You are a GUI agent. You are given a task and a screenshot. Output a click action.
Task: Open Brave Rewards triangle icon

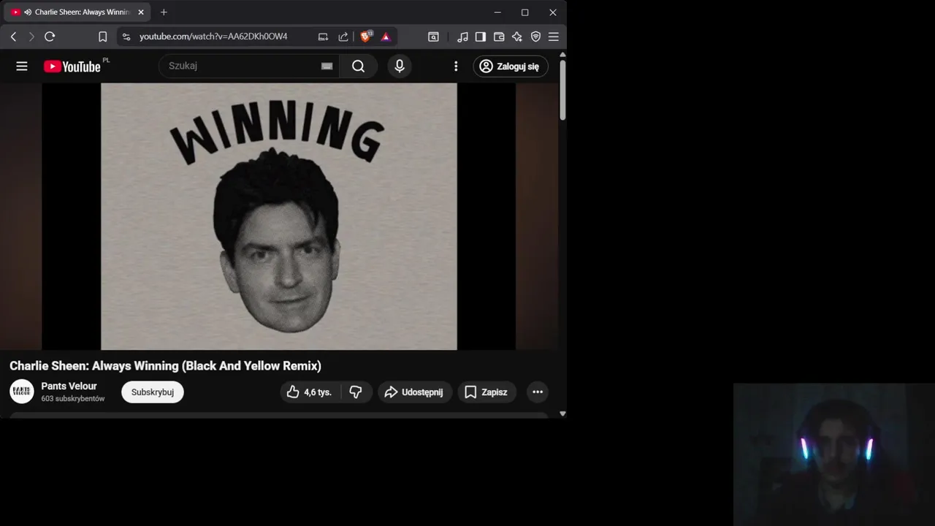(x=386, y=37)
